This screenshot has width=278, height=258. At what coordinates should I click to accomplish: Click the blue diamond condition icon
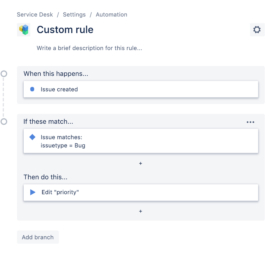[x=32, y=137]
